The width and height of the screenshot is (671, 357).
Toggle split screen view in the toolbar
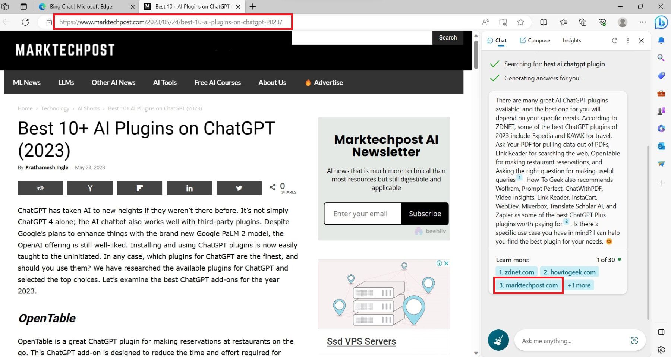coord(544,22)
